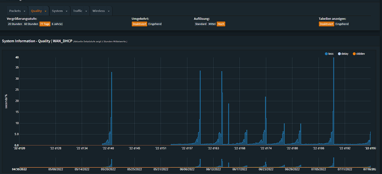Open the Packets tab

15,11
